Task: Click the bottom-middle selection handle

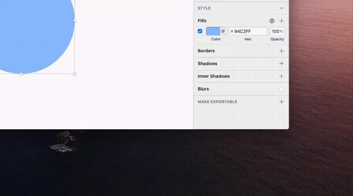Action: [21, 74]
